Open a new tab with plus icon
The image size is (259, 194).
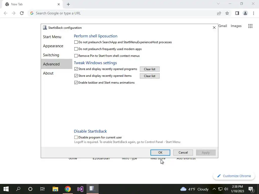tap(68, 4)
